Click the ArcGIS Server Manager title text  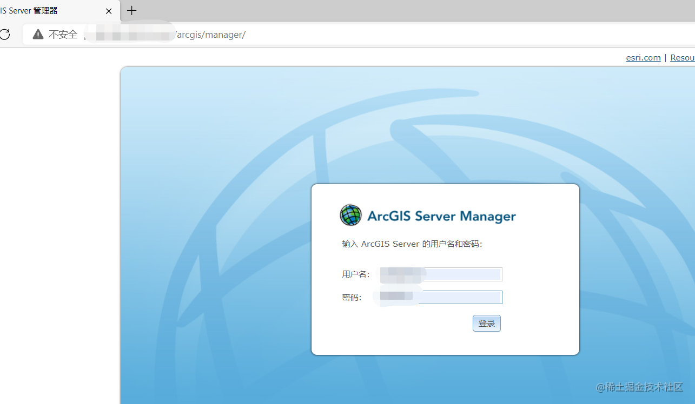(x=441, y=216)
